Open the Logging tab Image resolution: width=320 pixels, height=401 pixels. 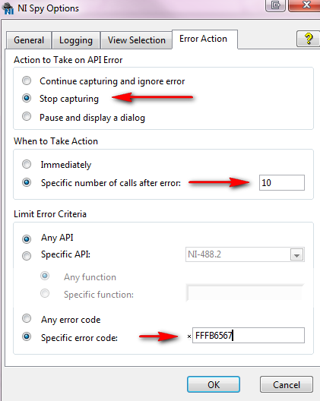76,40
